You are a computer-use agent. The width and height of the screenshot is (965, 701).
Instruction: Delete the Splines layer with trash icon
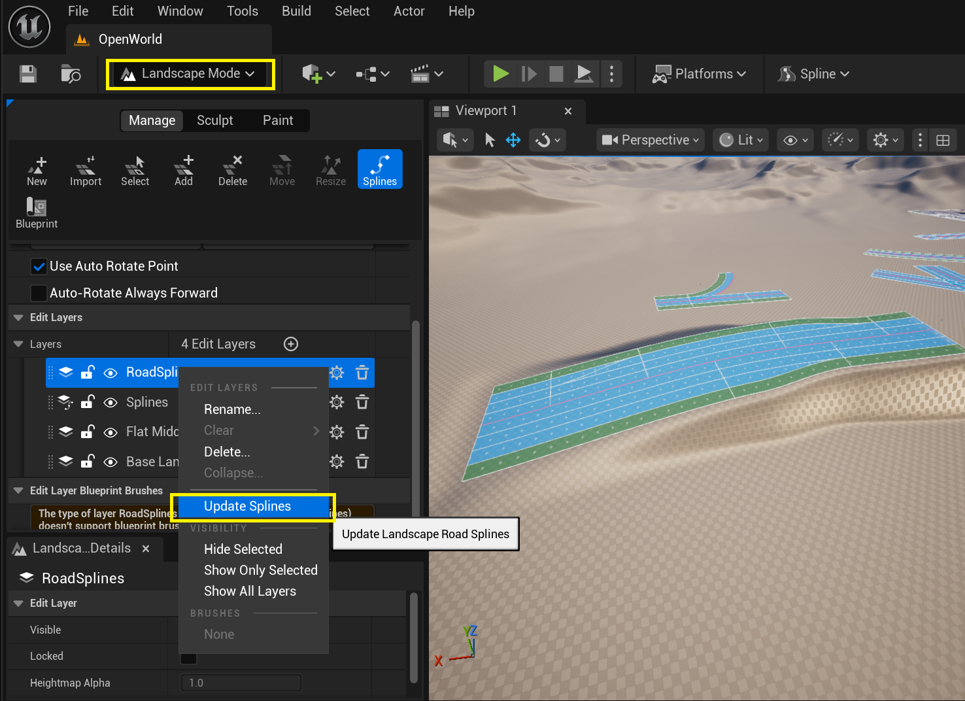pos(362,402)
